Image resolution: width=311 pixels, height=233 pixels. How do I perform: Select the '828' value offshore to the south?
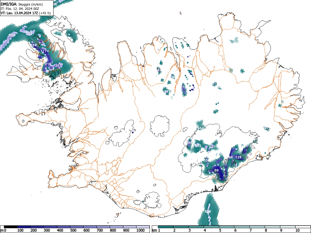click(x=208, y=211)
